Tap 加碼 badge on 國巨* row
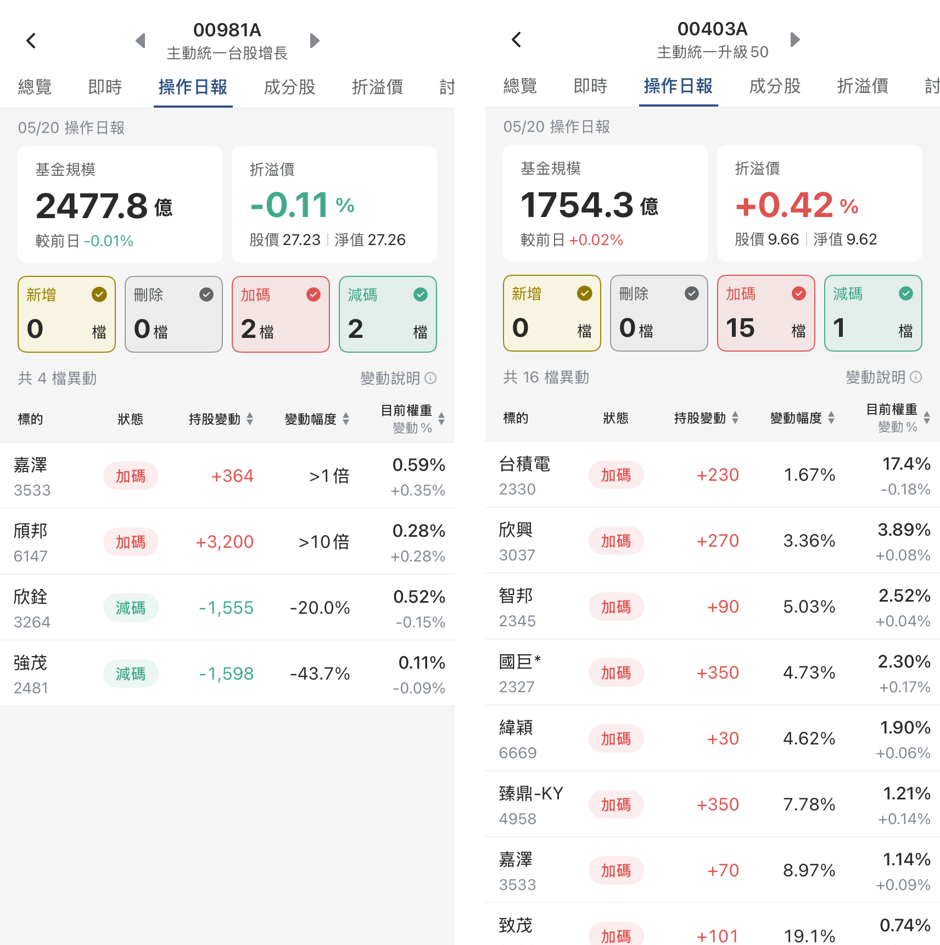This screenshot has height=945, width=940. coord(616,672)
